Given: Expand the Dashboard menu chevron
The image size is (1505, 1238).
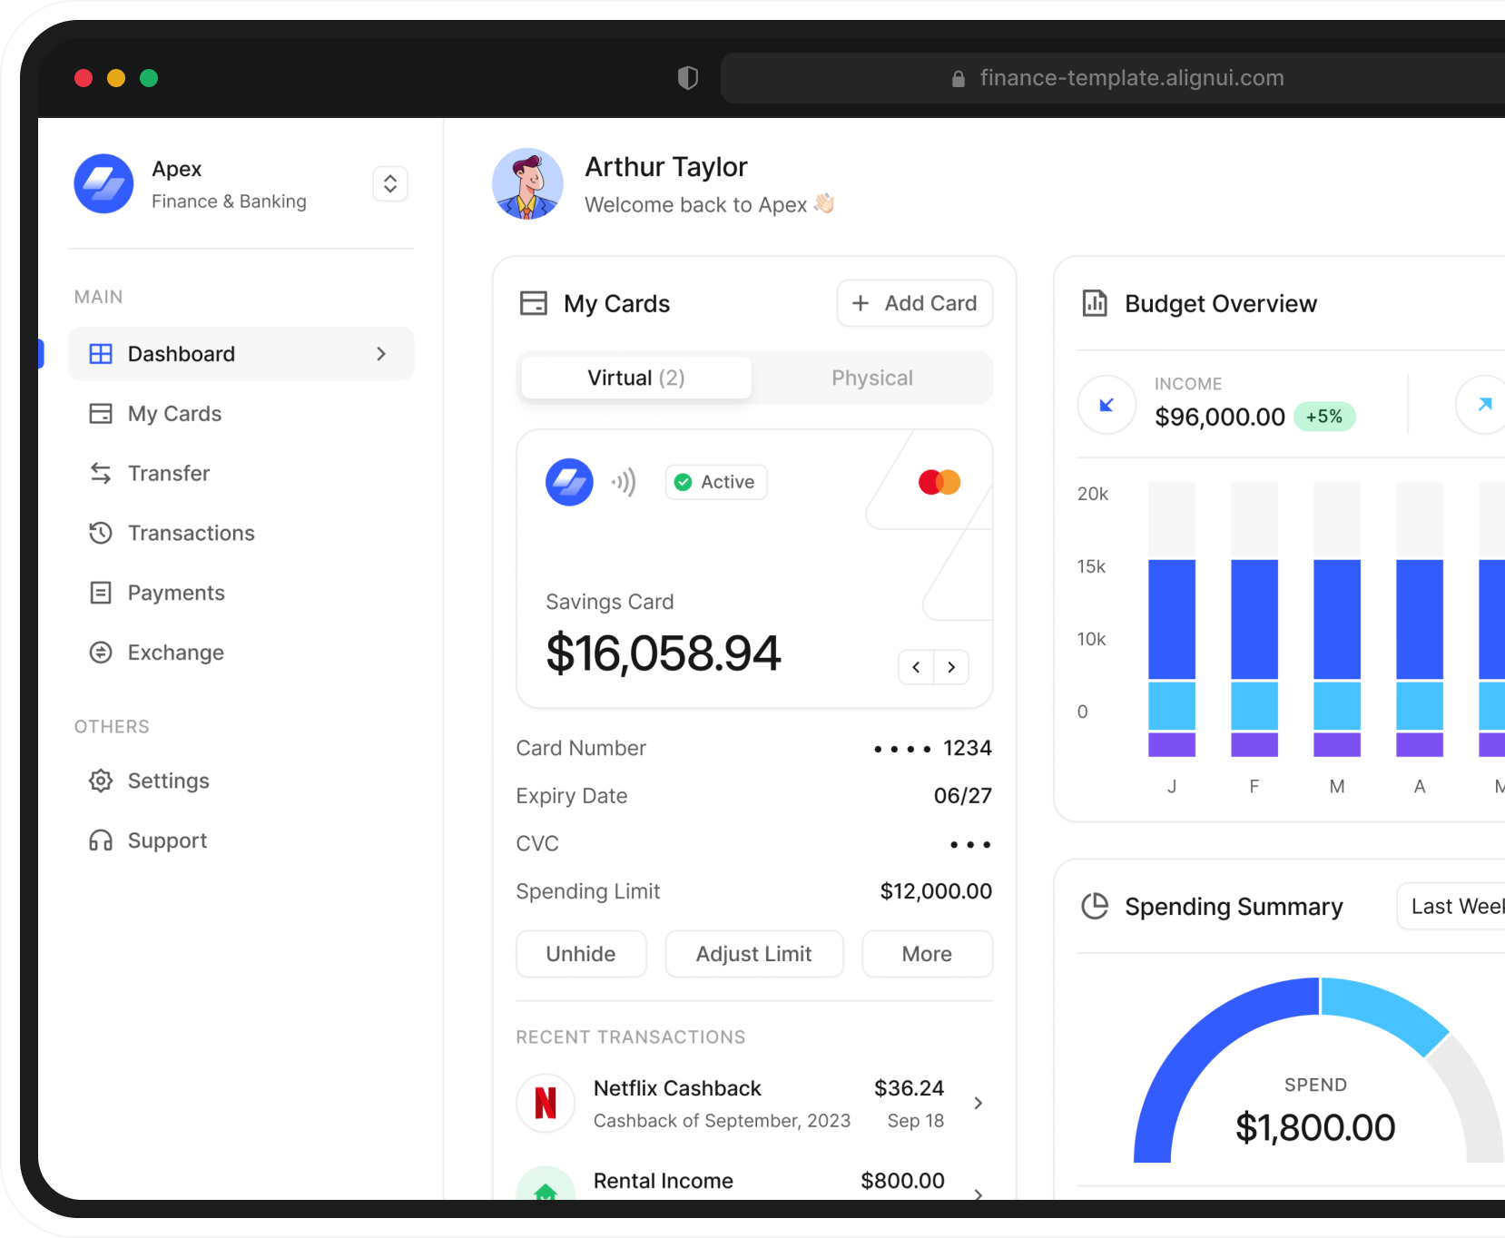Looking at the screenshot, I should (x=381, y=354).
